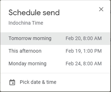Schedule the email for Monday morning

point(55,63)
